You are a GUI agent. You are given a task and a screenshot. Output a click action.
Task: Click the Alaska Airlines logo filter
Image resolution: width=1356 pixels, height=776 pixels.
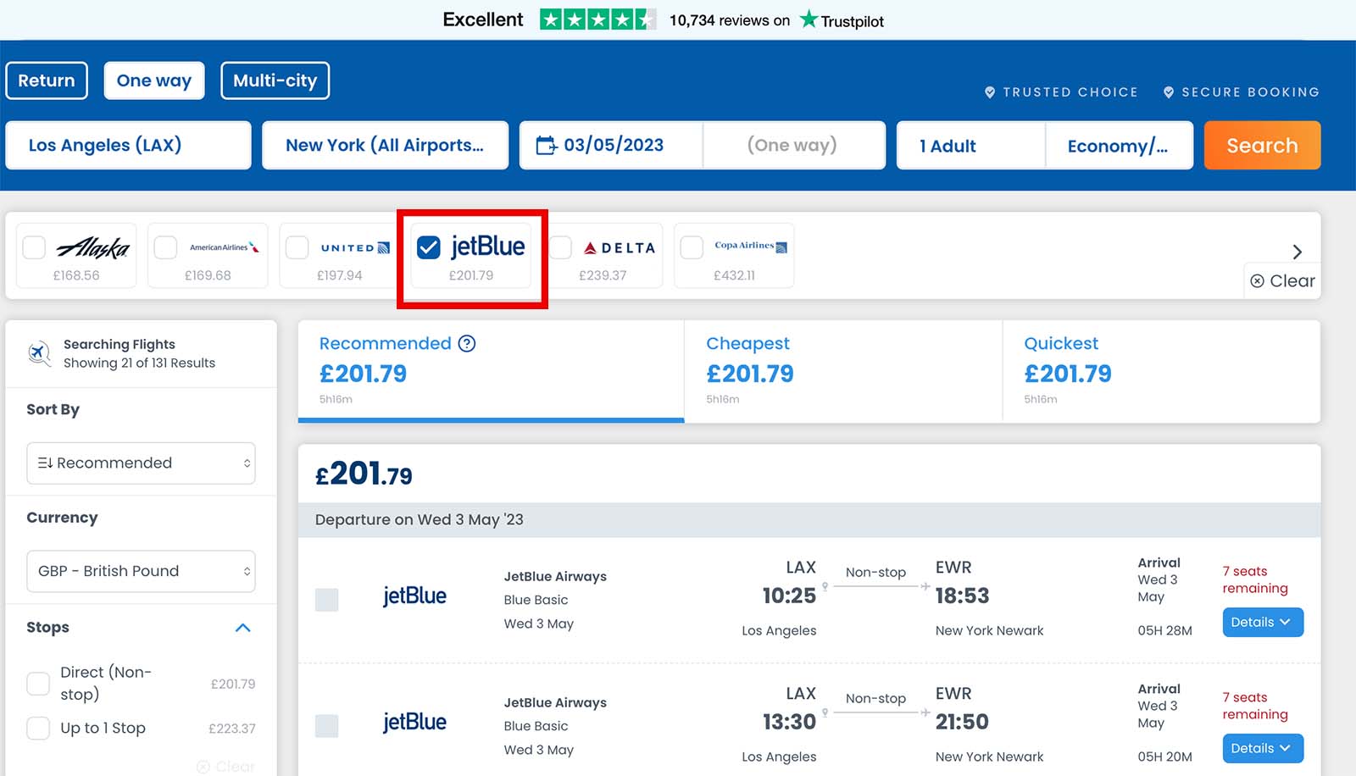click(x=93, y=247)
